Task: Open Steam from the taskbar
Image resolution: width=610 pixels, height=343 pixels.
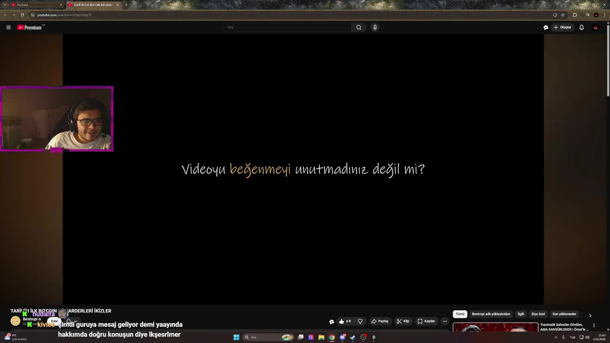Action: [353, 337]
